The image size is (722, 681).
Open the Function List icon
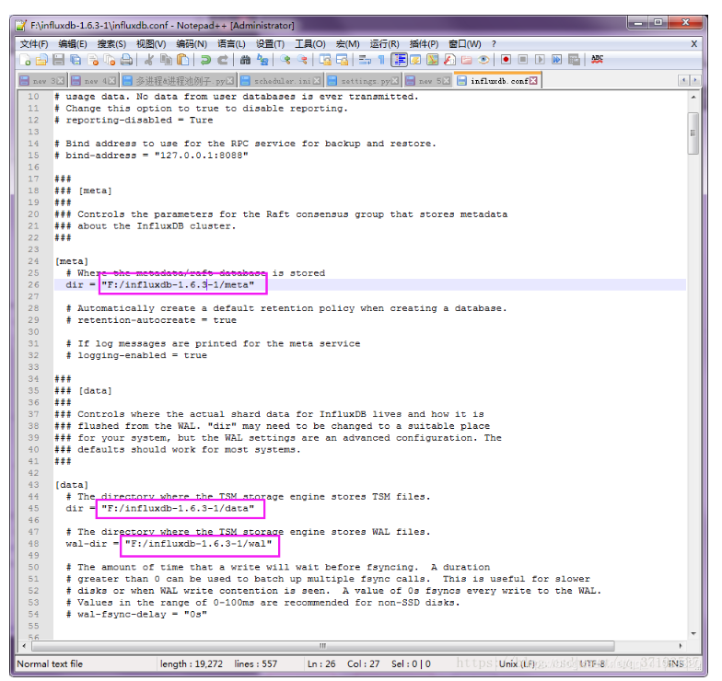point(449,60)
